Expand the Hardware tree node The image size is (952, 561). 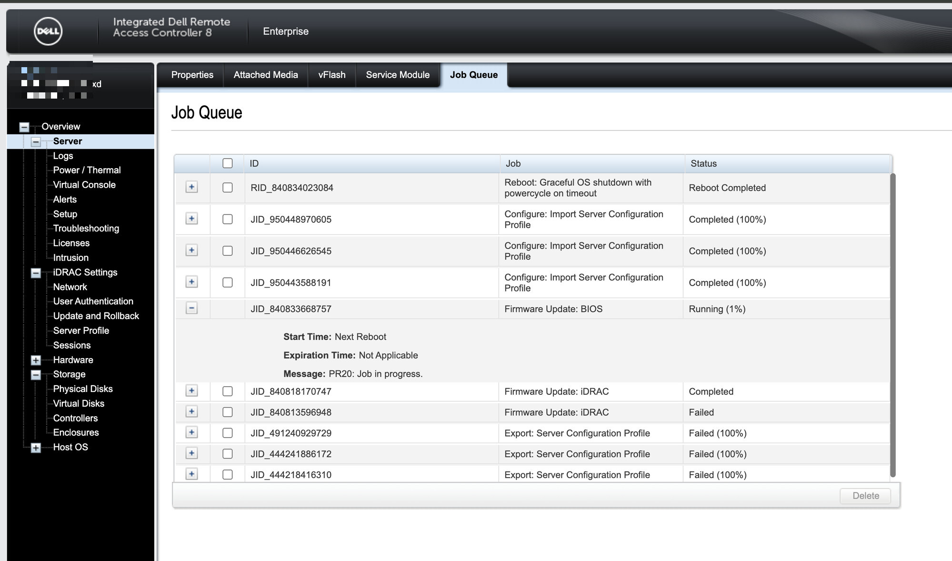(x=36, y=361)
